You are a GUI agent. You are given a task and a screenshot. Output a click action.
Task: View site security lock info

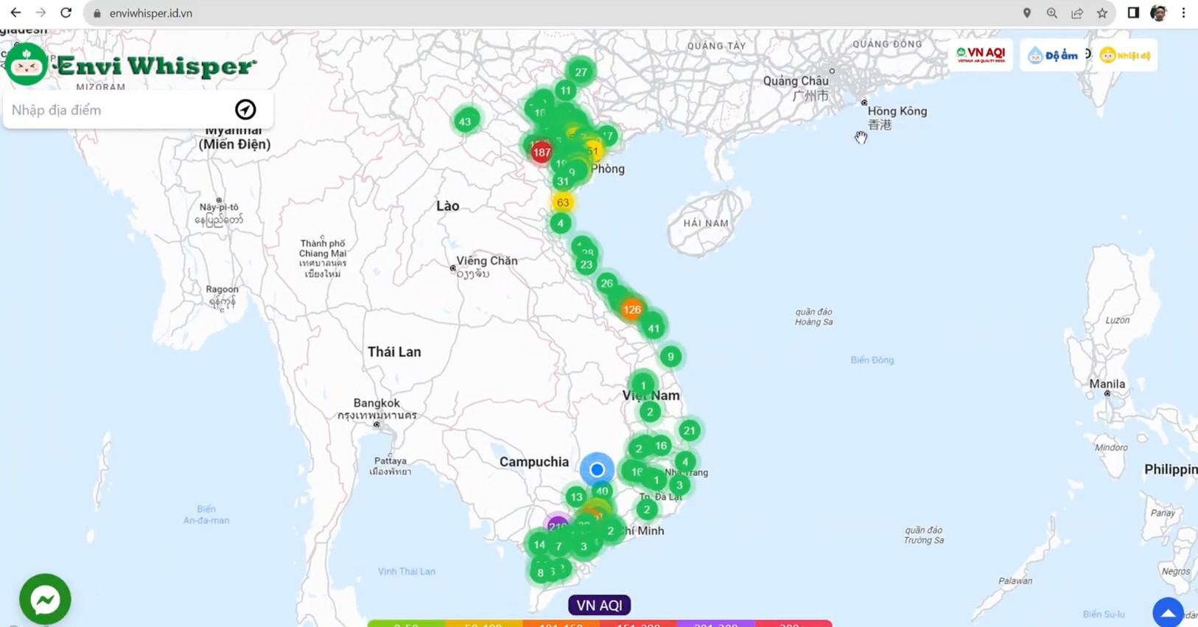pyautogui.click(x=97, y=13)
